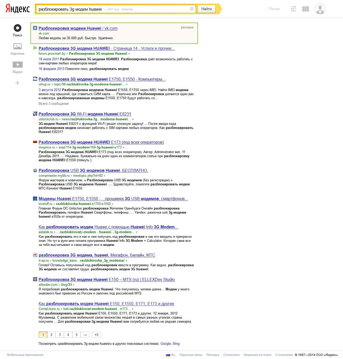The width and height of the screenshot is (343, 359).
Task: Select the Поиск sidebar icon
Action: [18, 31]
